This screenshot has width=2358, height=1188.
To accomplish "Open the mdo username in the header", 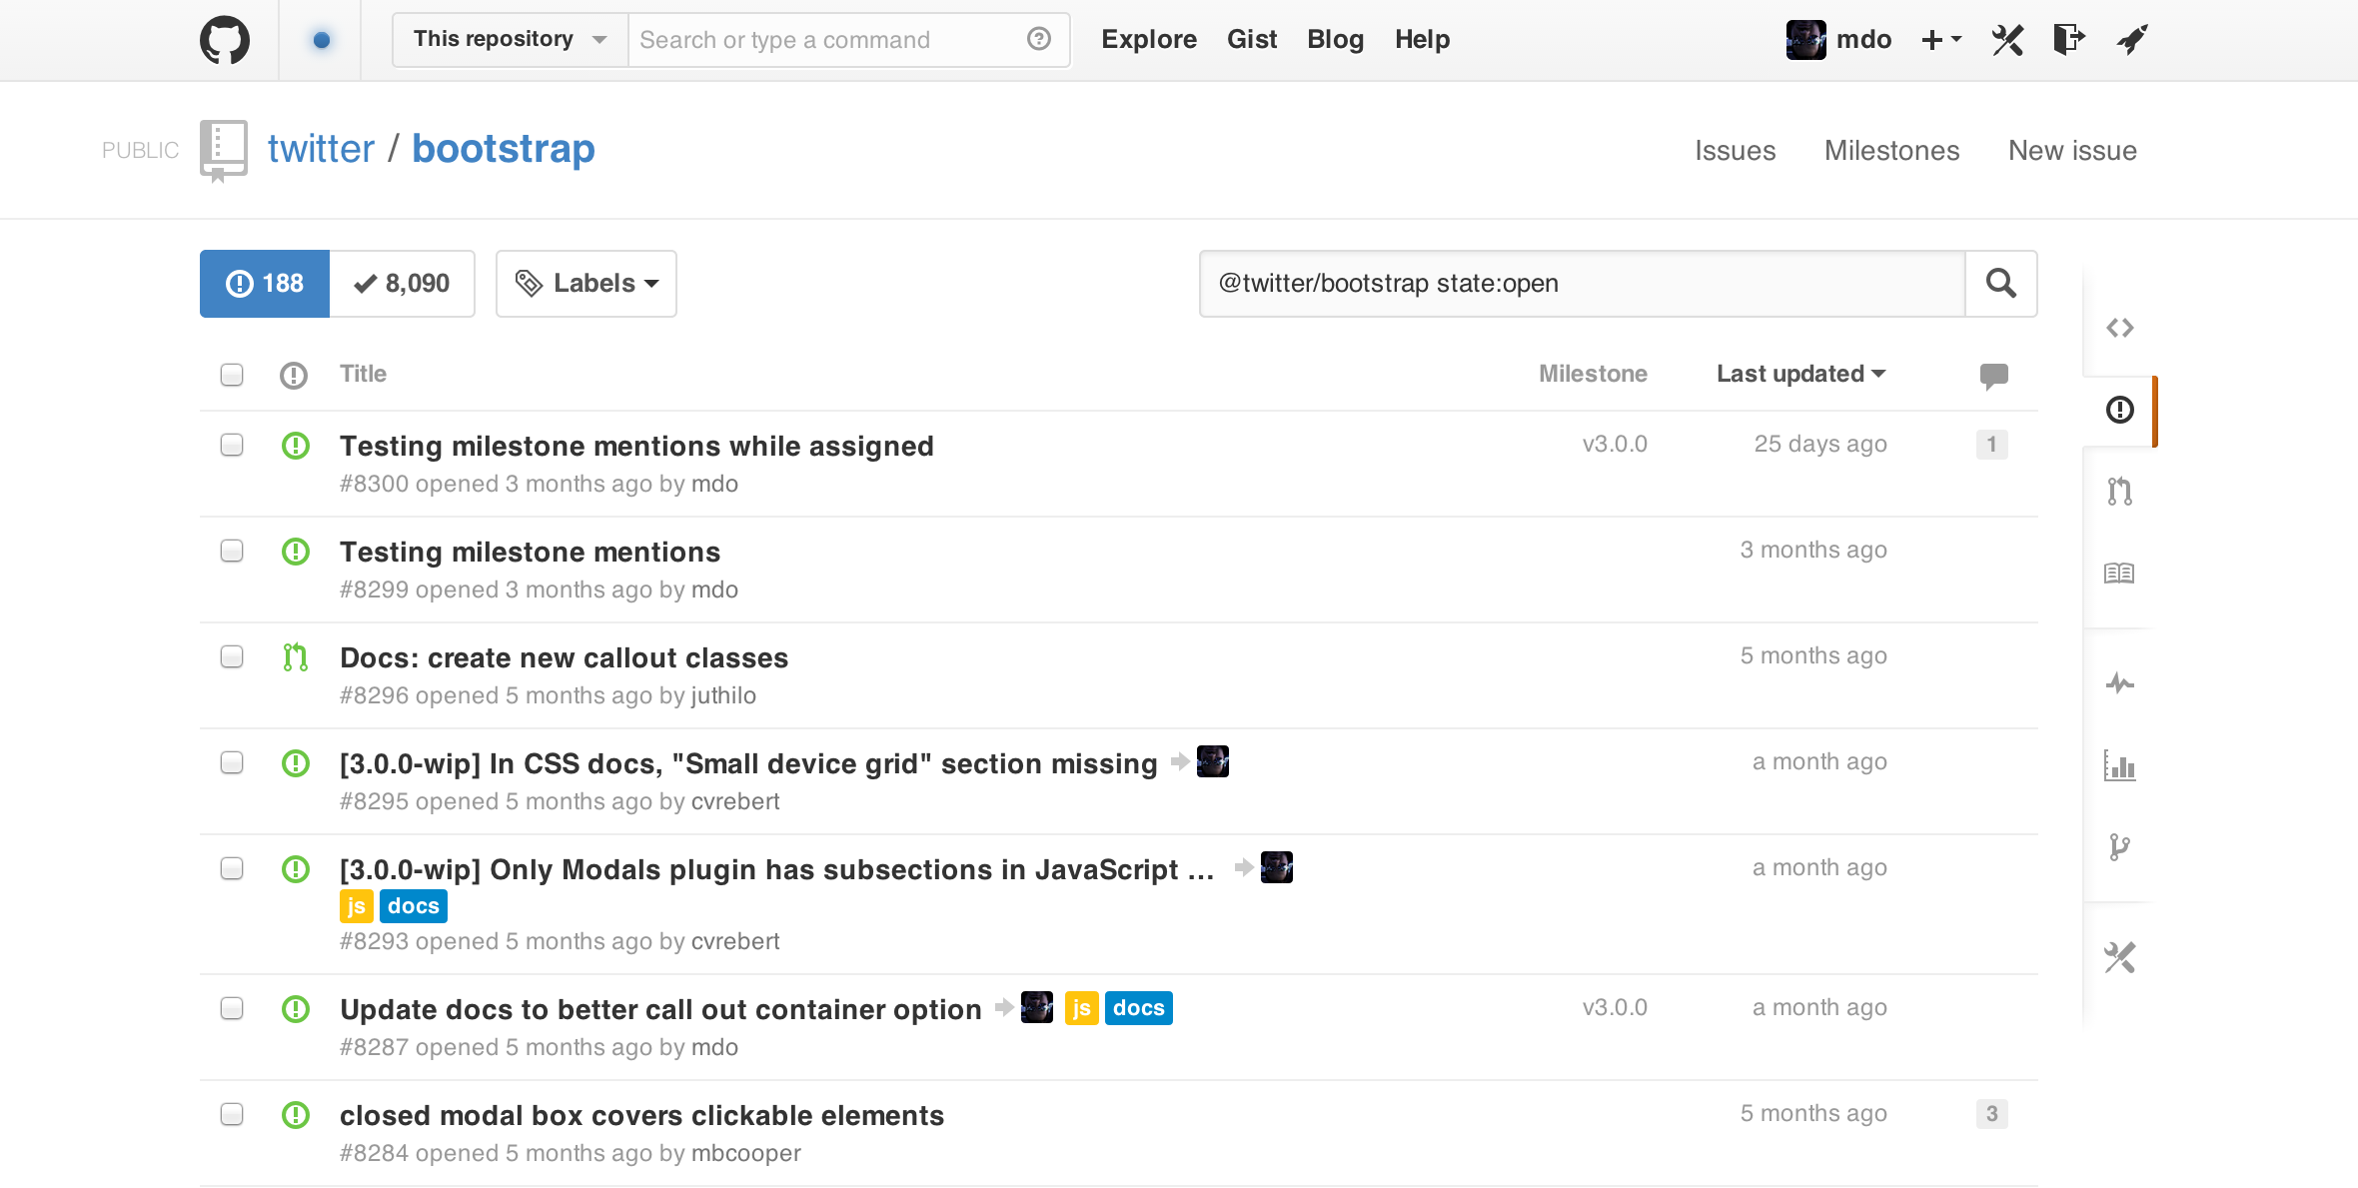I will coord(1863,40).
